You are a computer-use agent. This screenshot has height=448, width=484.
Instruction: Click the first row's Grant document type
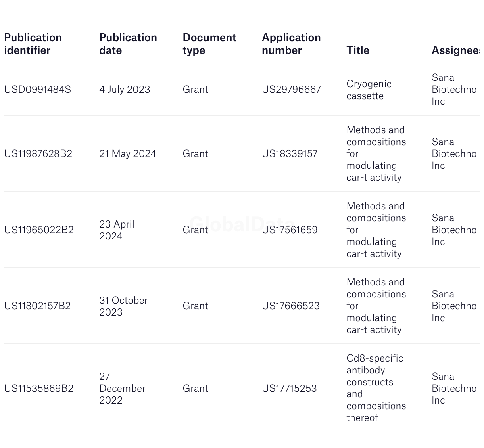coord(195,89)
